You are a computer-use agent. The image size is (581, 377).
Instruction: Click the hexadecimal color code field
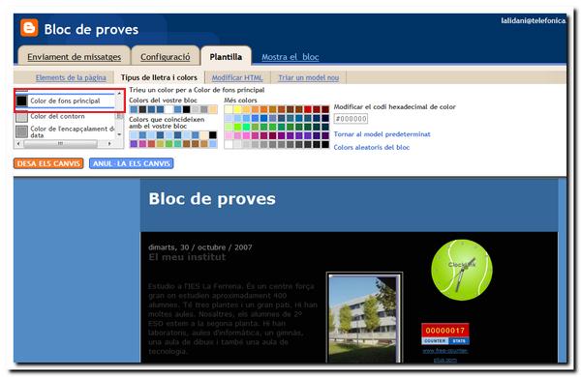coord(351,119)
